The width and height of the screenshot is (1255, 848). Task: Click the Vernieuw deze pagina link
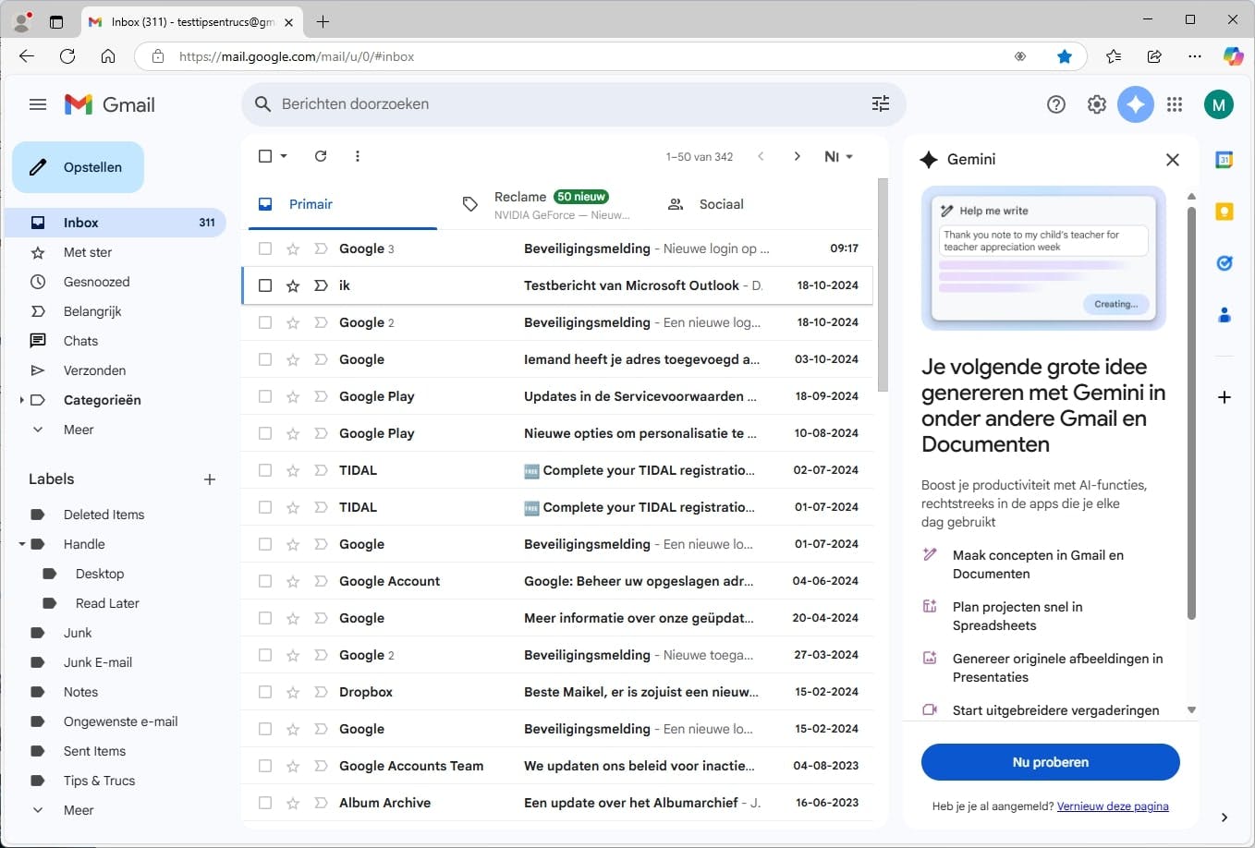click(1112, 806)
